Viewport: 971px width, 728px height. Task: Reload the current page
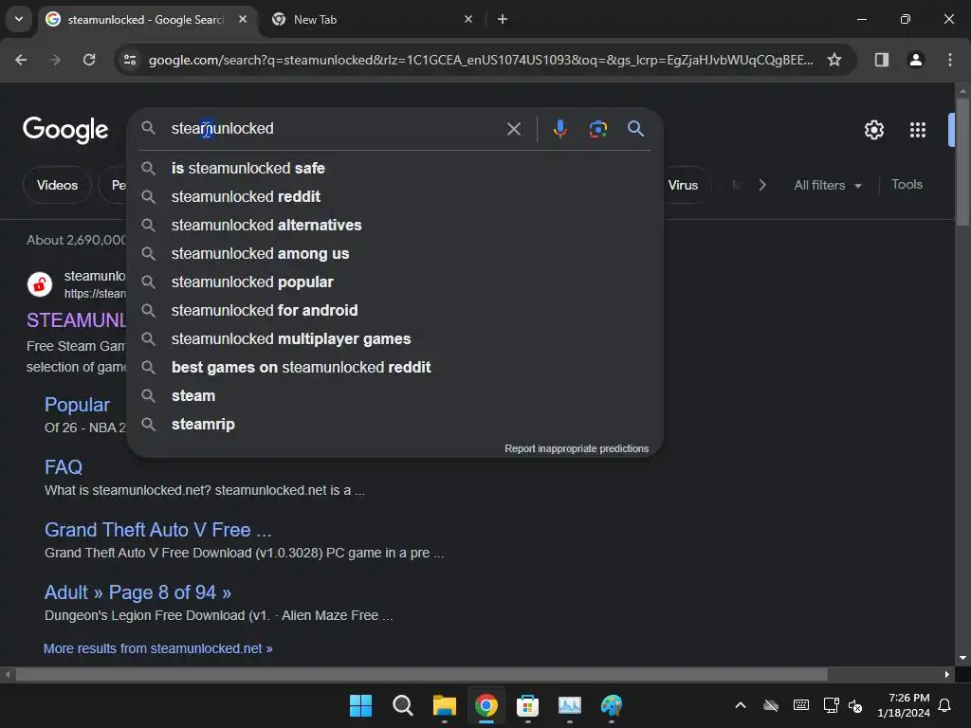pyautogui.click(x=89, y=60)
